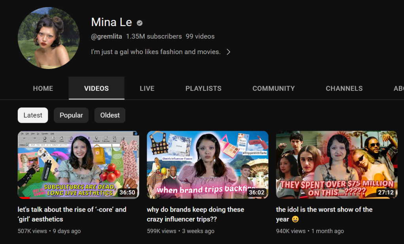Select the VIDEOS tab
The height and width of the screenshot is (244, 404).
coord(96,88)
